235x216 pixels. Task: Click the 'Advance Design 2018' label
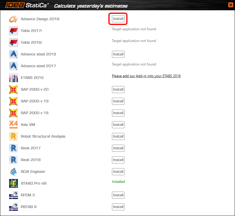pyautogui.click(x=40, y=19)
